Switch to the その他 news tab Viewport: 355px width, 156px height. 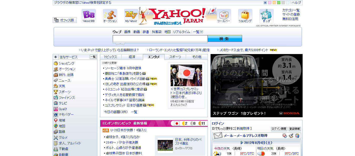[x=197, y=57]
